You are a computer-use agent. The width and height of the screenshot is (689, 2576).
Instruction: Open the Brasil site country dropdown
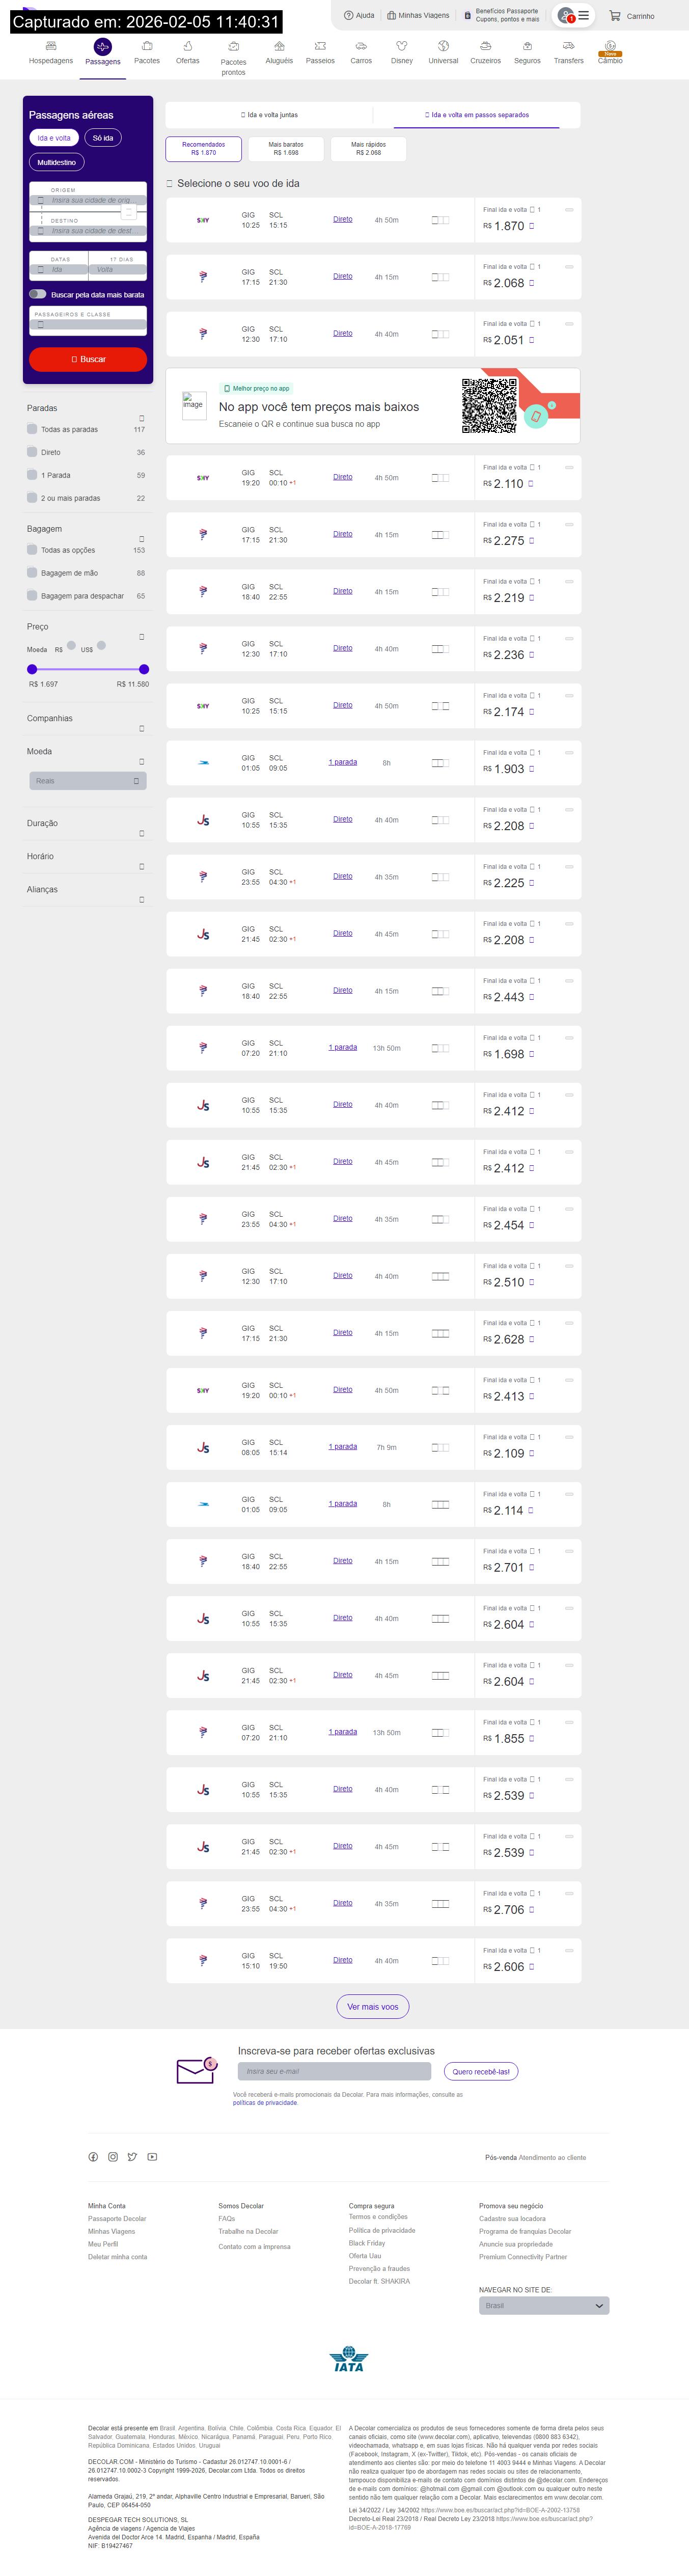(543, 2306)
